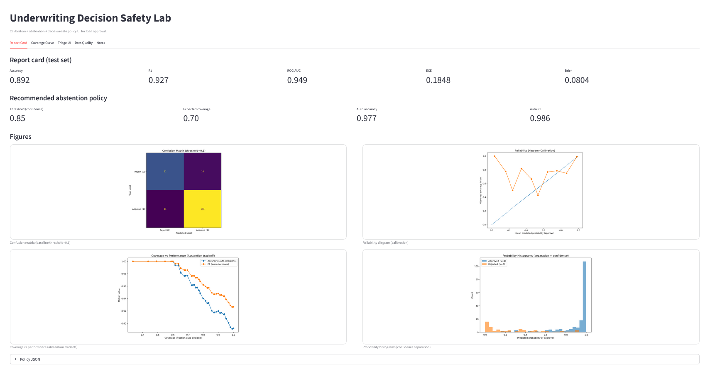Open the confusion matrix figure
The image size is (705, 371).
(178, 192)
